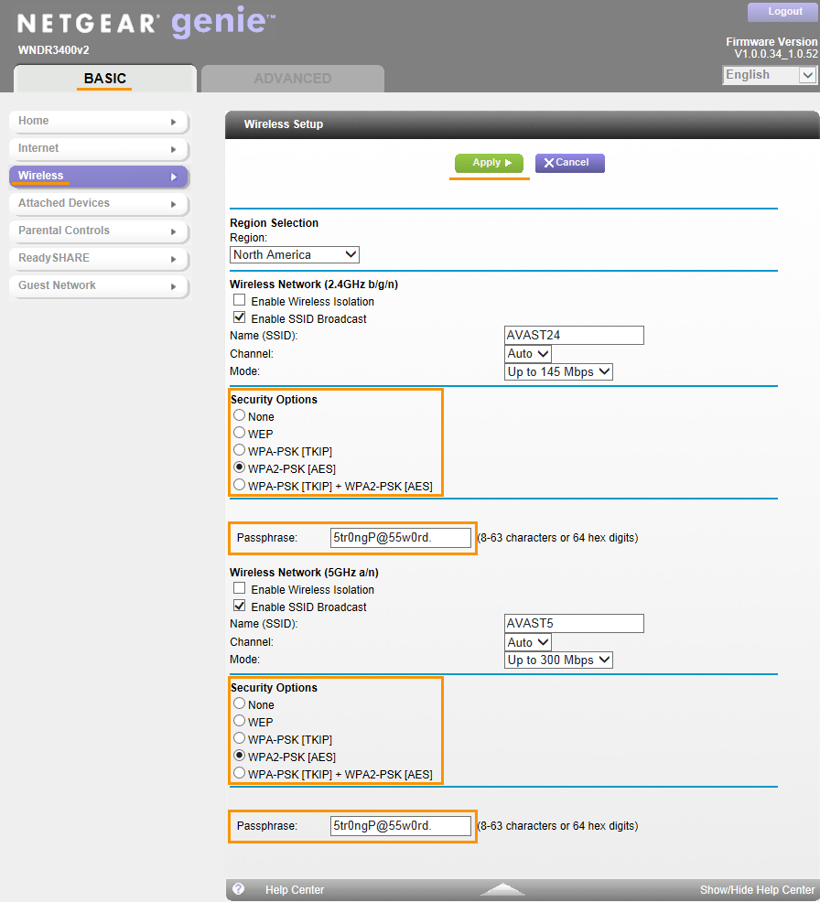The image size is (820, 902).
Task: Select None security for 5GHz network
Action: pos(240,703)
